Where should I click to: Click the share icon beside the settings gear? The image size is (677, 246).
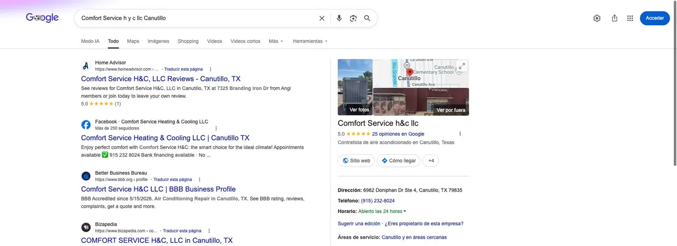(x=614, y=18)
